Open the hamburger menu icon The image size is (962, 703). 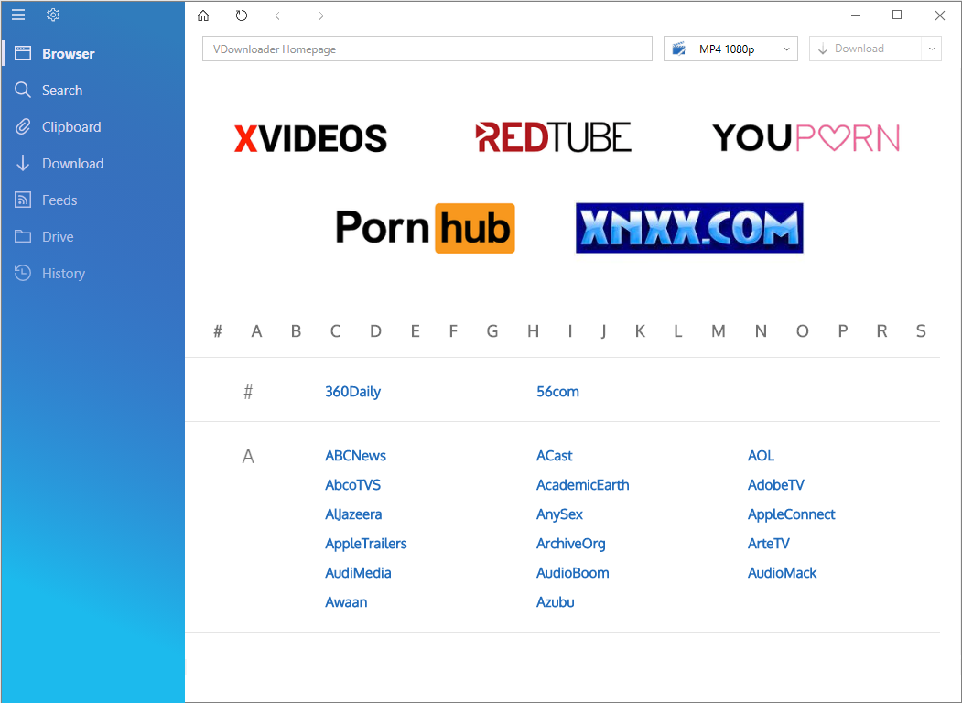18,15
